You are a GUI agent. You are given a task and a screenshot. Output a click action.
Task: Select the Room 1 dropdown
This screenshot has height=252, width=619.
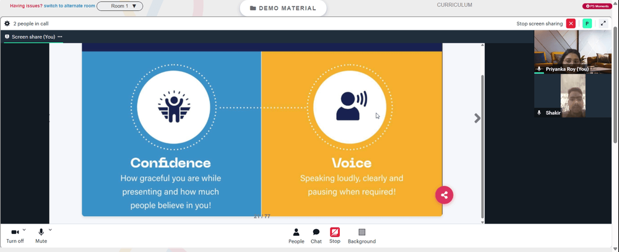(x=120, y=6)
